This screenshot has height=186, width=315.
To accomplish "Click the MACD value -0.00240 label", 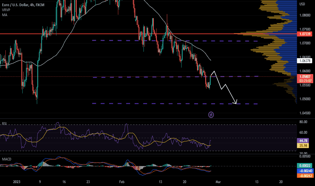I will 305,171.
